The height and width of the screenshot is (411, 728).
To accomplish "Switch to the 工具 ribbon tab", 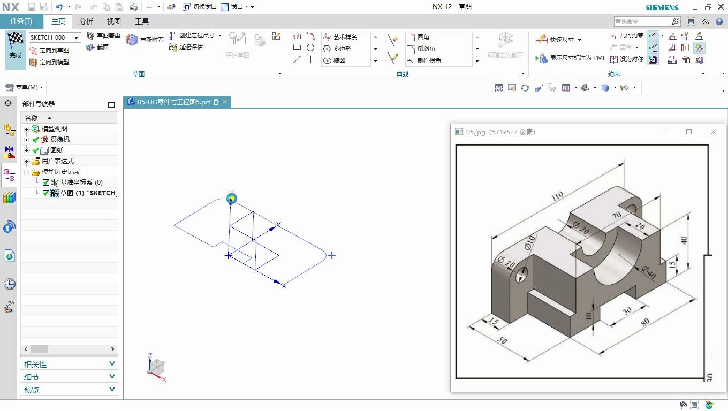I will (x=142, y=21).
